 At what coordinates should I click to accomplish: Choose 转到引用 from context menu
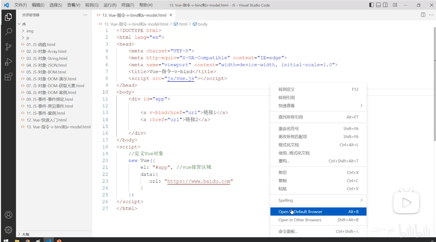point(318,98)
